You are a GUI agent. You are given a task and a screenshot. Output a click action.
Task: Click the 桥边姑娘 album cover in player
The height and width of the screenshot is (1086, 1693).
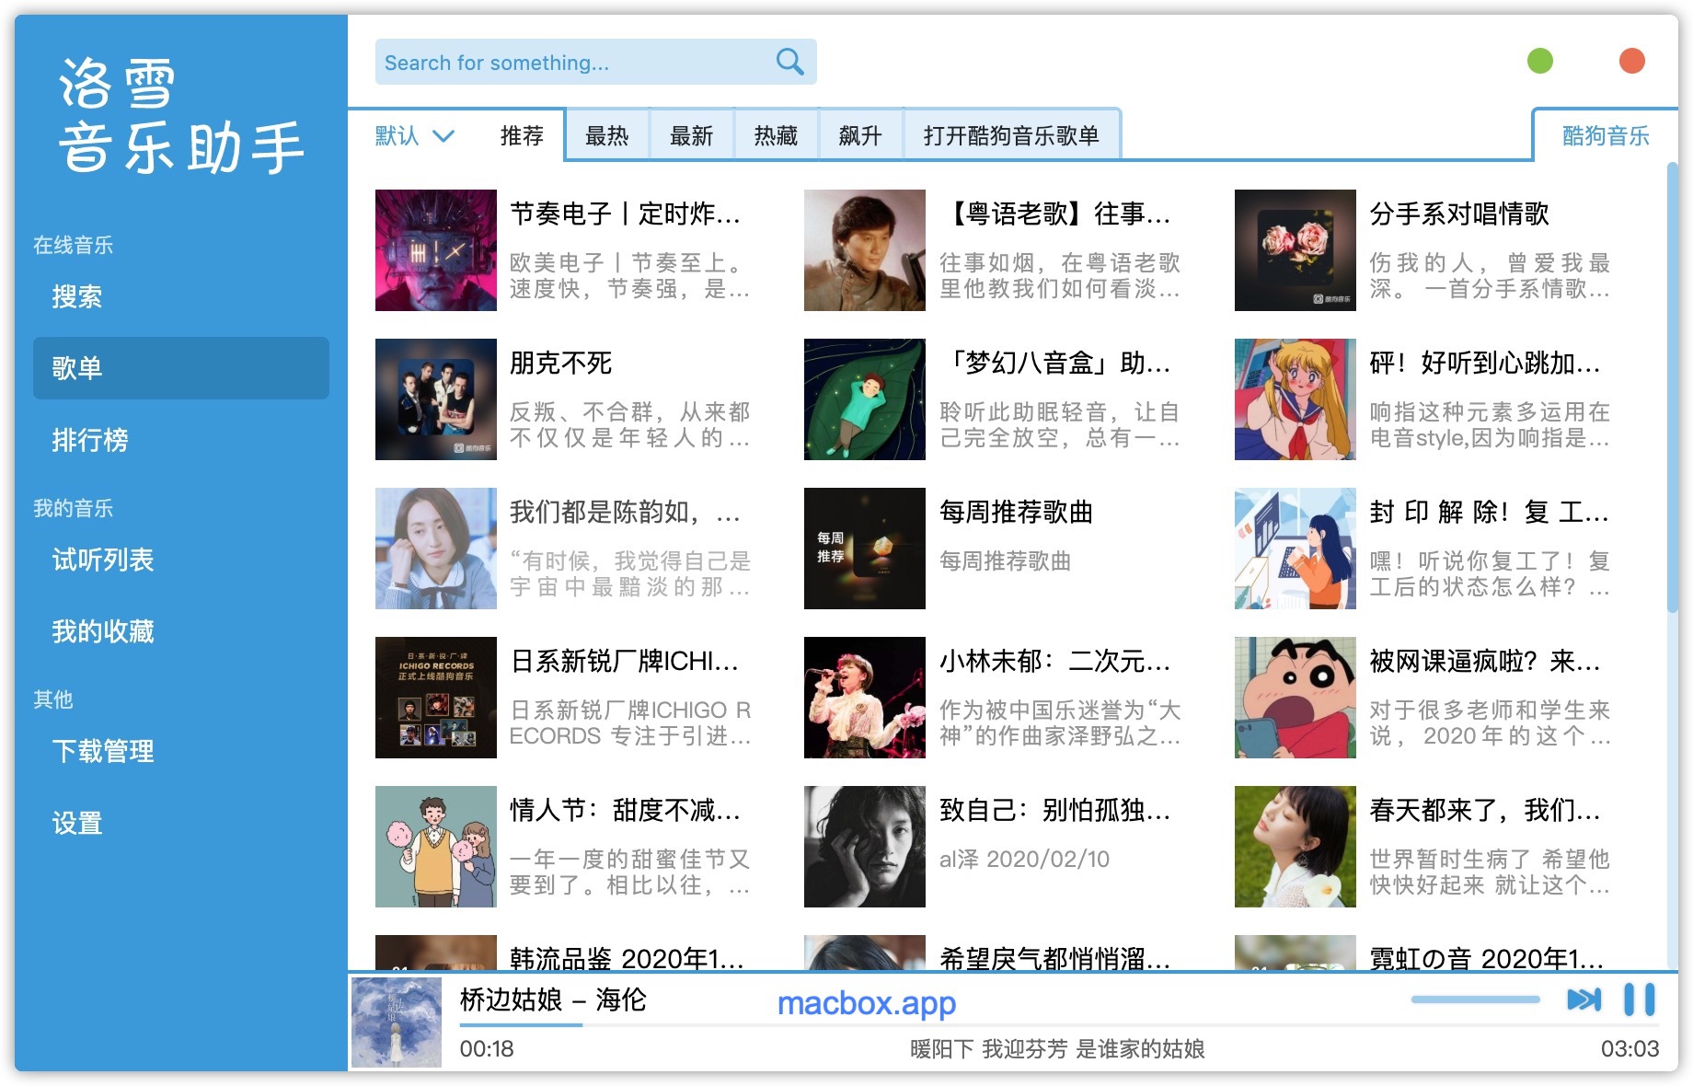397,1022
